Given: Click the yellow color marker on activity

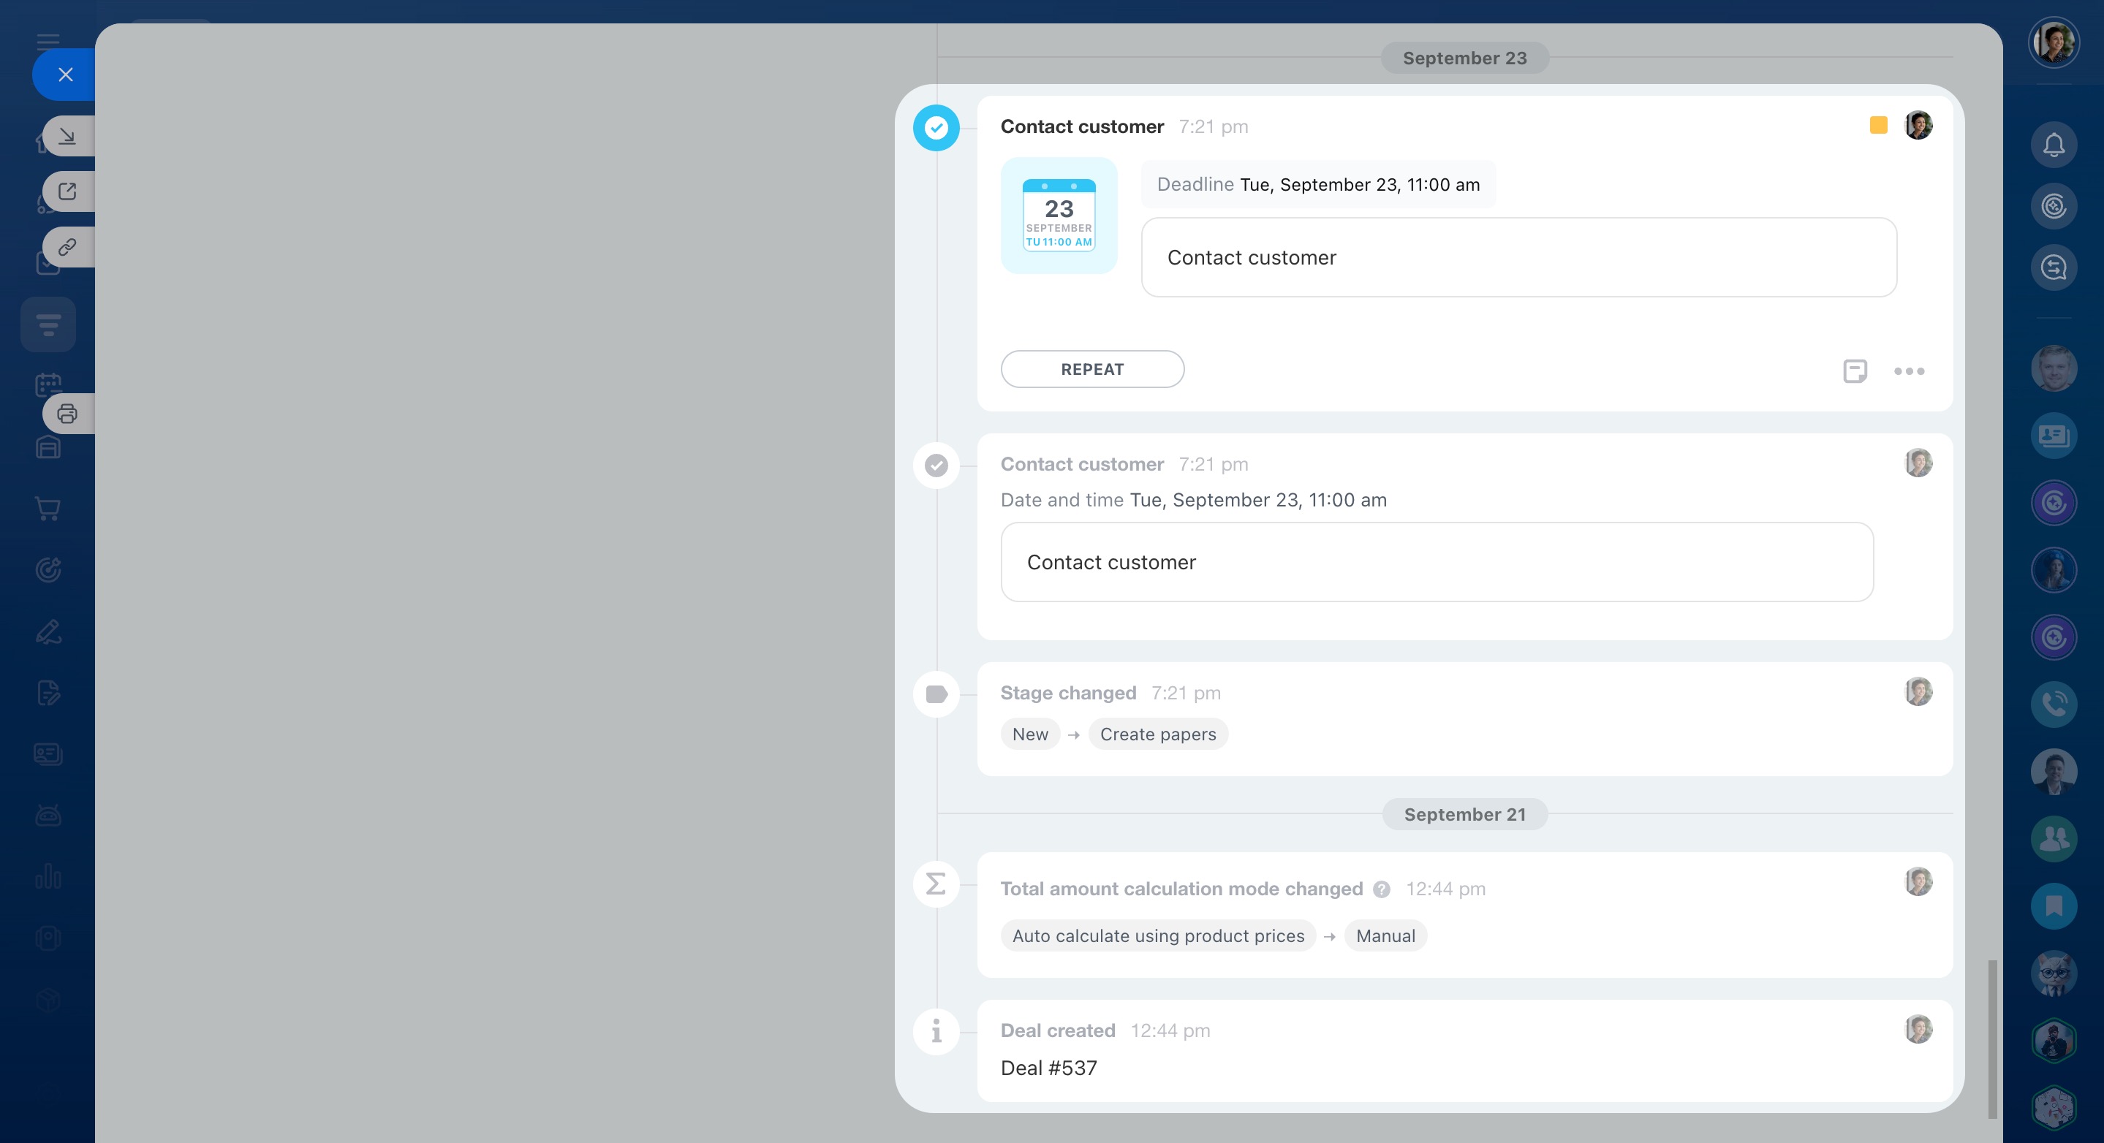Looking at the screenshot, I should coord(1878,126).
